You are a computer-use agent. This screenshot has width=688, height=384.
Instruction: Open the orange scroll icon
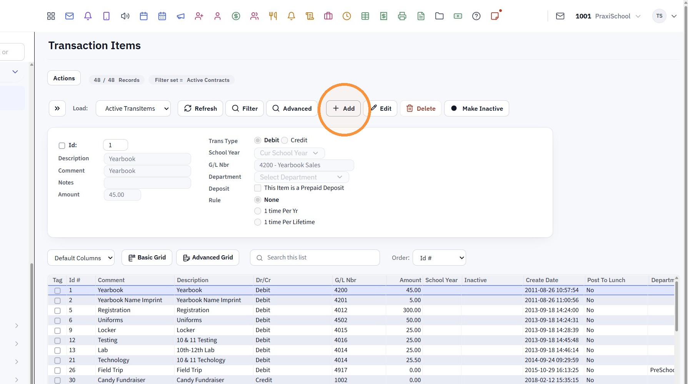pyautogui.click(x=310, y=16)
